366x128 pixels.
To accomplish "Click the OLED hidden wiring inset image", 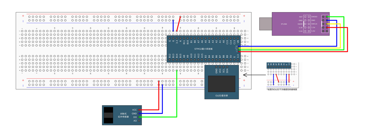I will pos(282,75).
